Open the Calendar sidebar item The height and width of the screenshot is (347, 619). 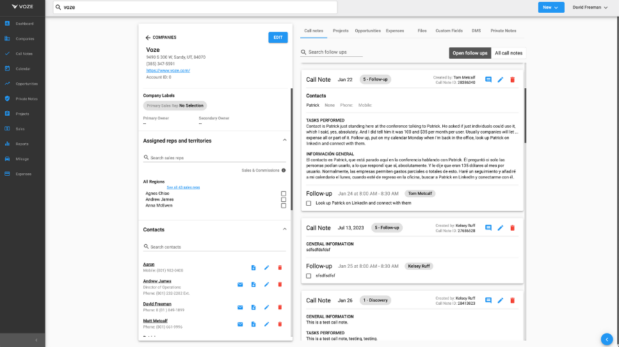pyautogui.click(x=22, y=68)
